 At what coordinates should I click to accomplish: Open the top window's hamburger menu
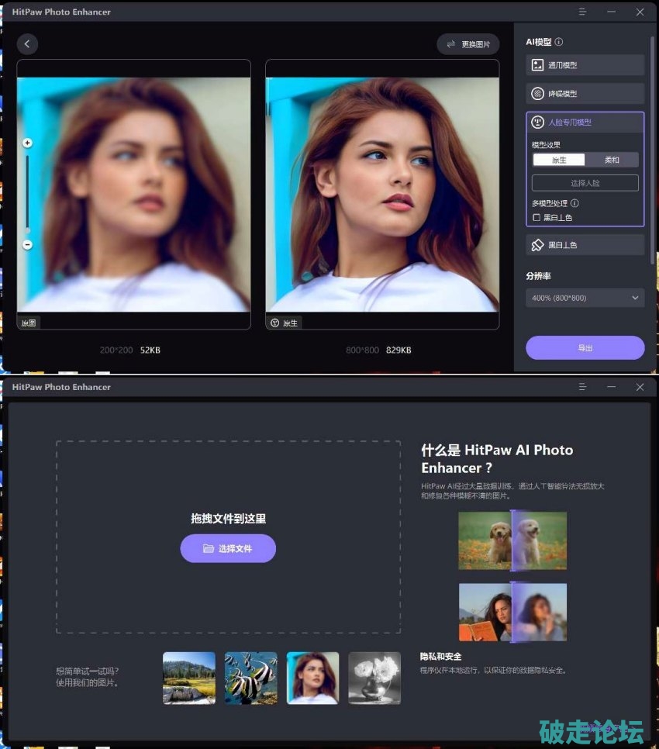point(583,12)
